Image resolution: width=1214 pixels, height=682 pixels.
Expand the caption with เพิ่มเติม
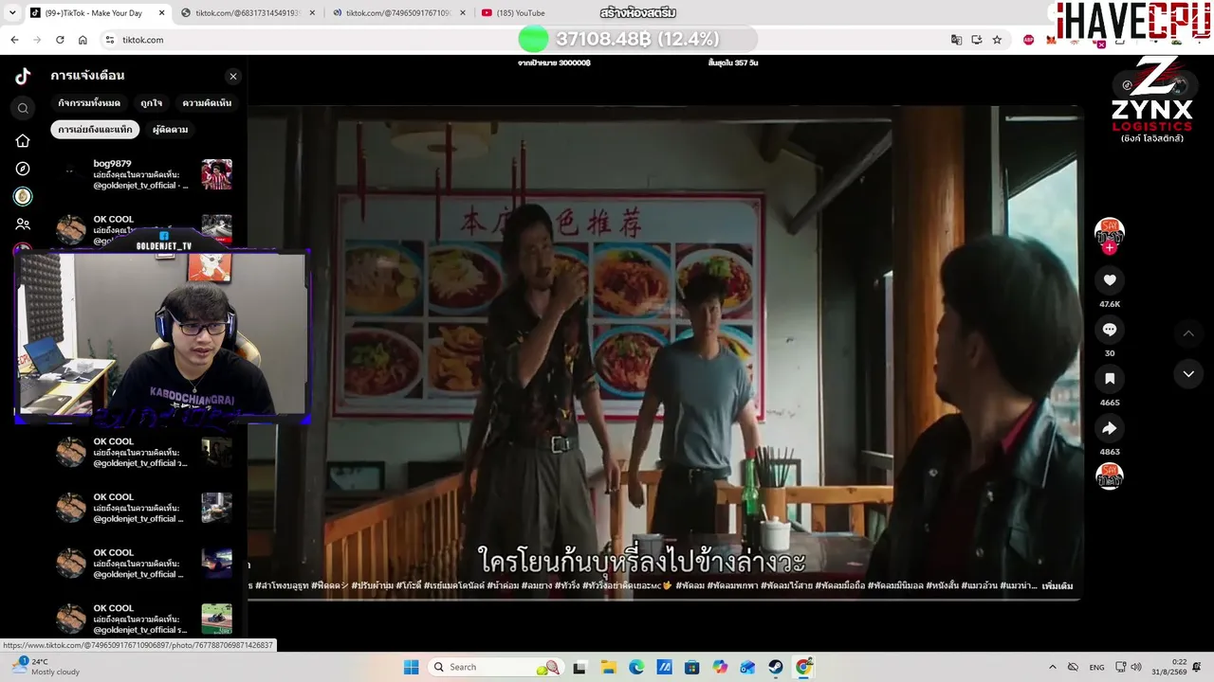1057,586
